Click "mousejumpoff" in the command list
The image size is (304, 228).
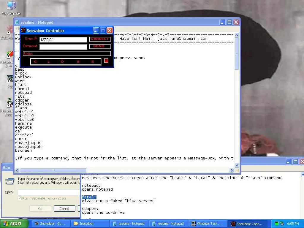click(x=29, y=147)
